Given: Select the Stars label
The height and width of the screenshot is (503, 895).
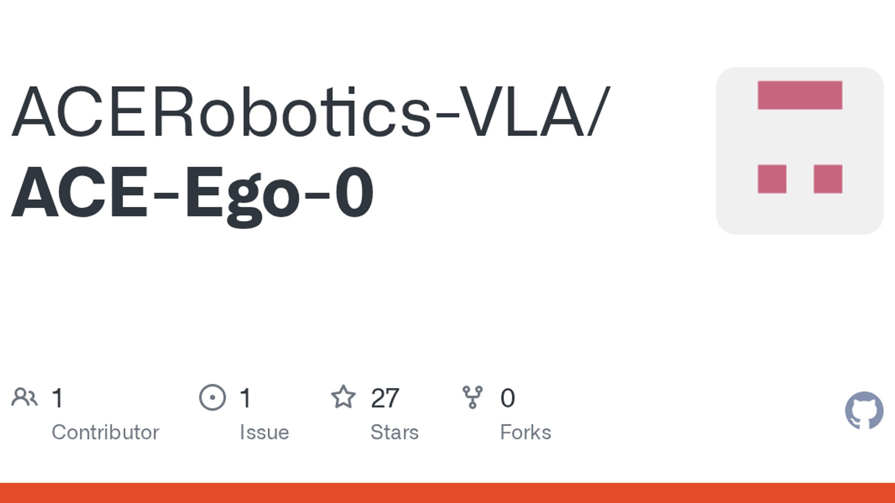Looking at the screenshot, I should (x=394, y=432).
